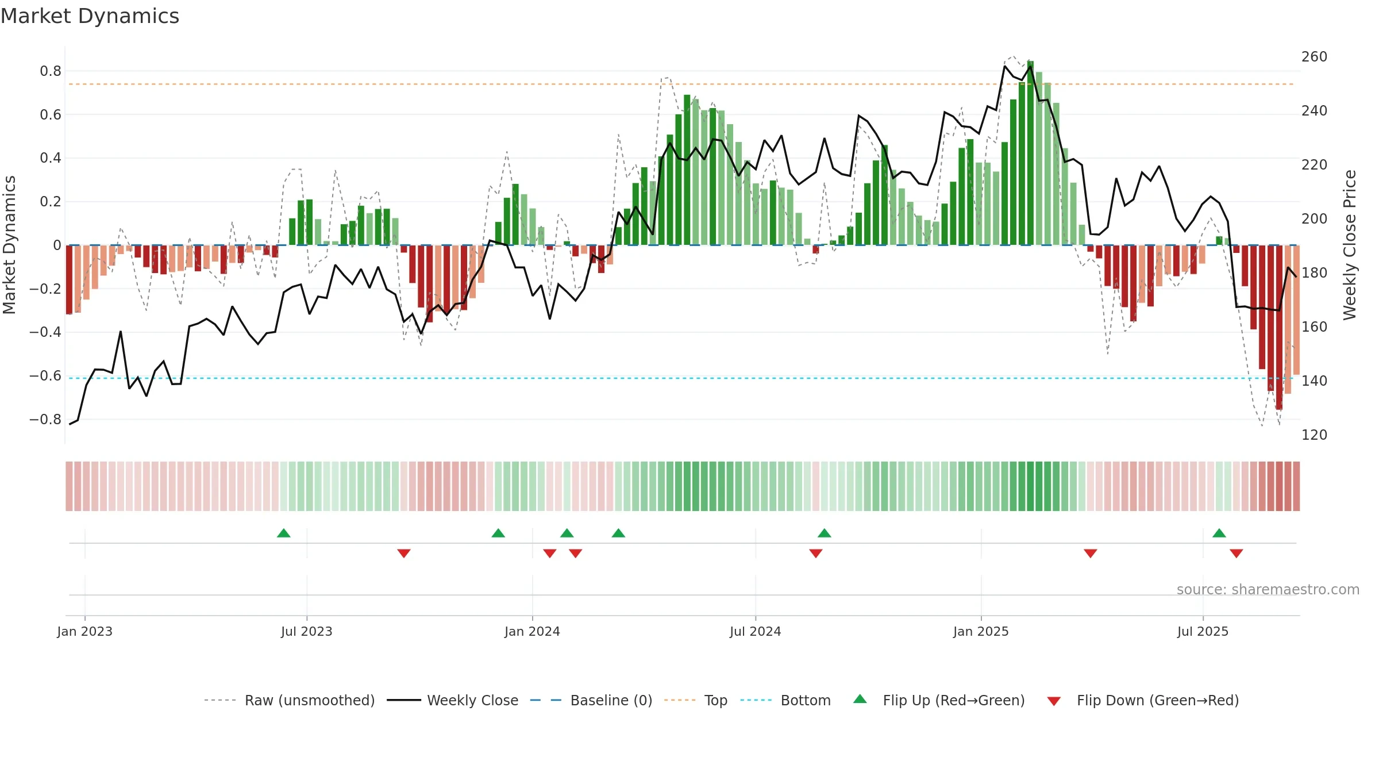Viewport: 1379px width, 776px height.
Task: Click the tallest dark green bar near Feb 2025
Action: [1030, 153]
